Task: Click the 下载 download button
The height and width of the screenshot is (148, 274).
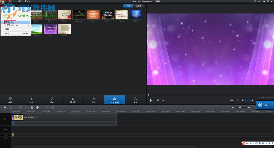Action: [x=27, y=1]
